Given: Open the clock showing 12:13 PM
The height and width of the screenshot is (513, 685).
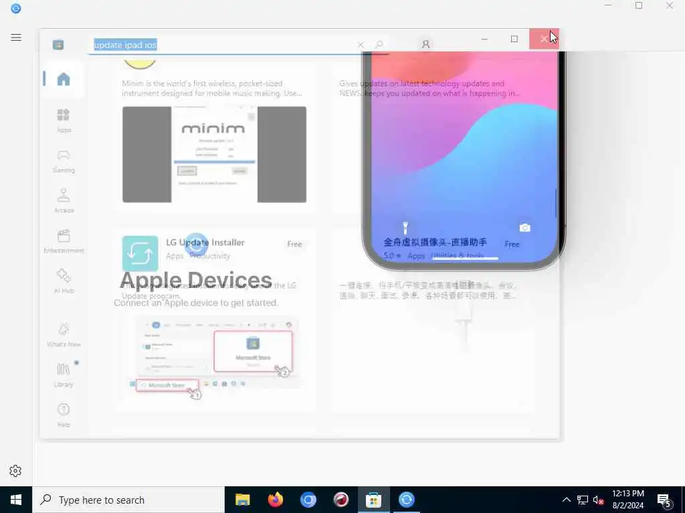Looking at the screenshot, I should (x=627, y=500).
